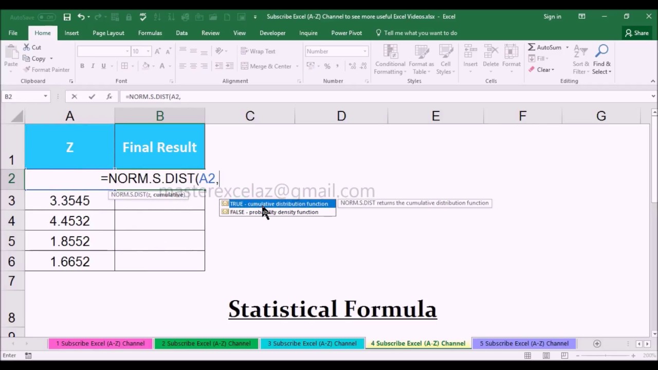Open the Fill Color bucket
This screenshot has height=370, width=658.
pyautogui.click(x=146, y=66)
